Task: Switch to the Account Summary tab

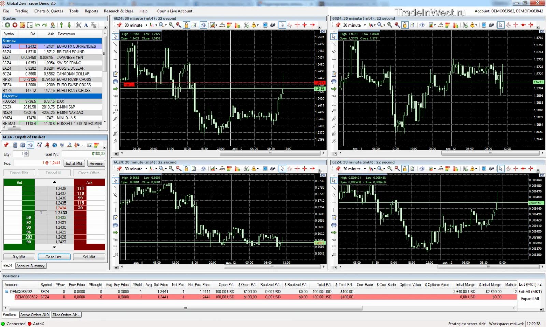Action: coord(30,266)
